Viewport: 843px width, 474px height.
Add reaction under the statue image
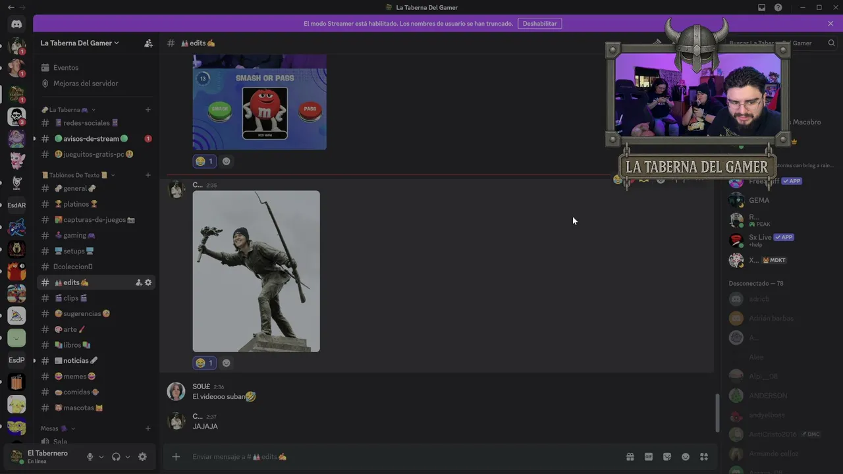pos(227,363)
